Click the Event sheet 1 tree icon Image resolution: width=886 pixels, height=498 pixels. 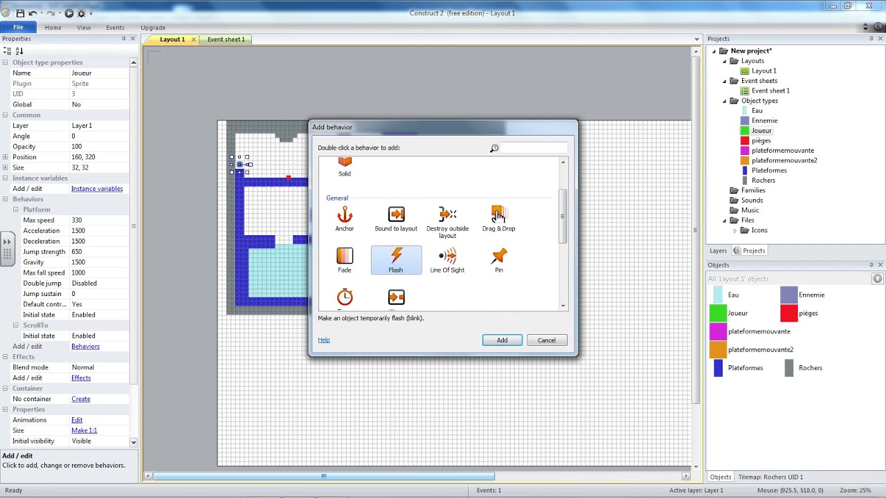[745, 91]
